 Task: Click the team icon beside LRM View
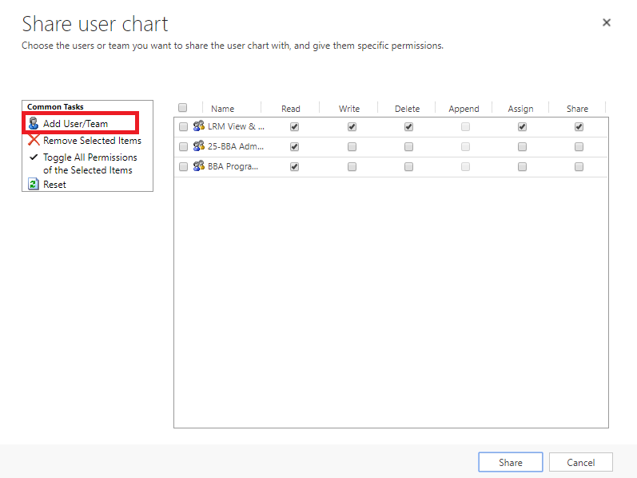pyautogui.click(x=198, y=126)
